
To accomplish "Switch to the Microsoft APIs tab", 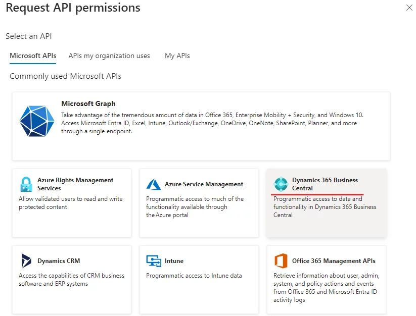I will coord(33,56).
